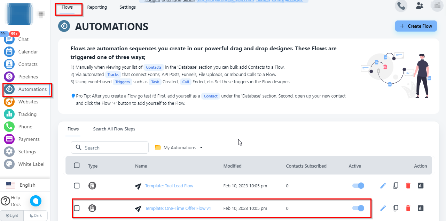
Task: View stats for One-Time Offer Flow v1
Action: [421, 208]
